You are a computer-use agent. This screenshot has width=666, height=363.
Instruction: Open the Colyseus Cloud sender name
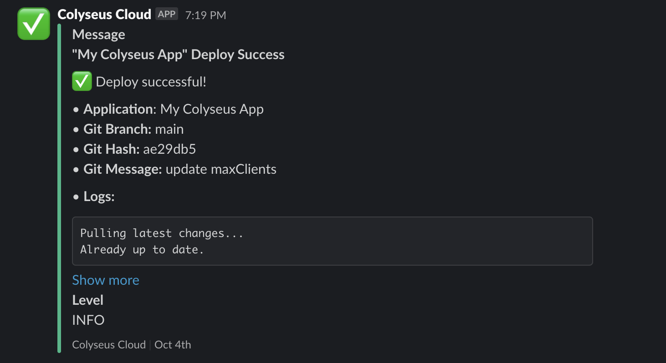(104, 15)
